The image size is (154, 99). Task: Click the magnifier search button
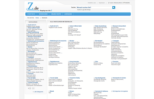coord(114,7)
